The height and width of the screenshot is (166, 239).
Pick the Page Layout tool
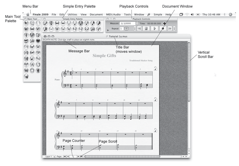click(x=38, y=65)
